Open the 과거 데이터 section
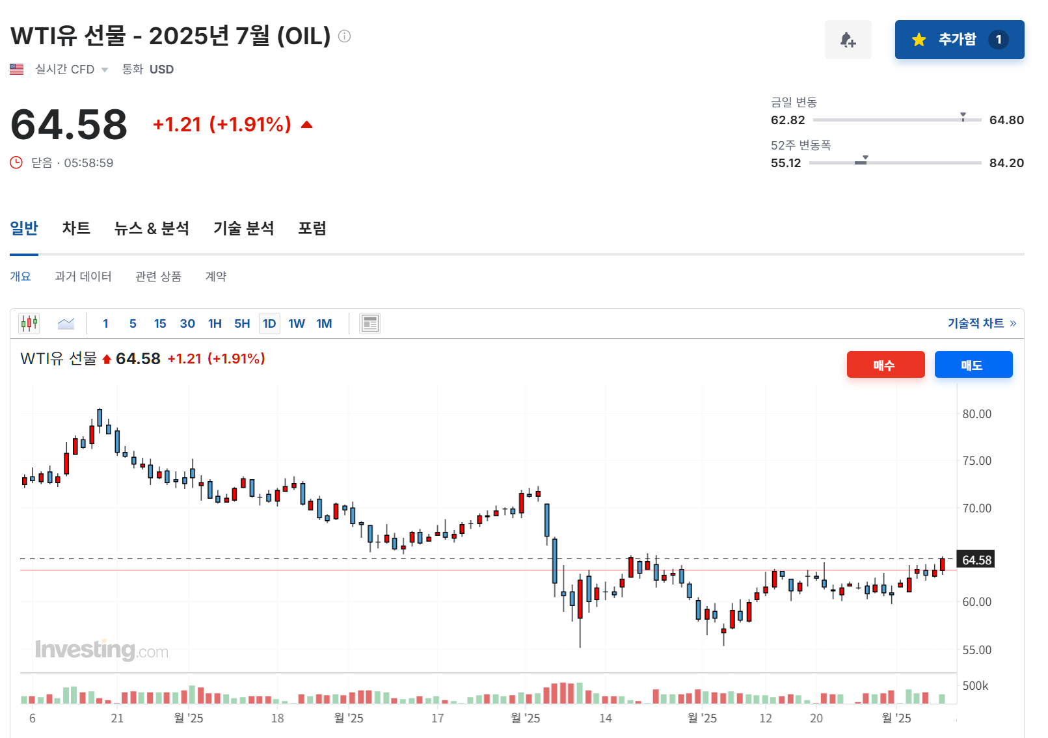The image size is (1048, 738). 83,276
